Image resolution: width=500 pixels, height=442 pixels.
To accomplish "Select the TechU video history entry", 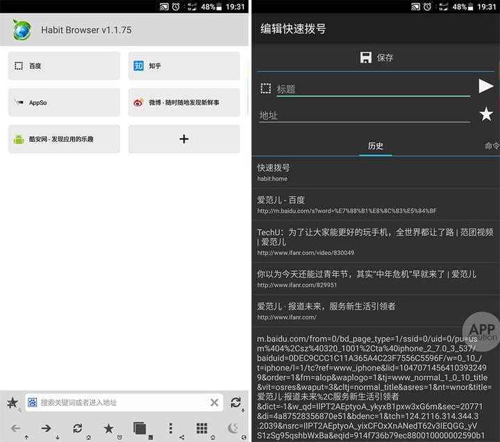I will (376, 241).
